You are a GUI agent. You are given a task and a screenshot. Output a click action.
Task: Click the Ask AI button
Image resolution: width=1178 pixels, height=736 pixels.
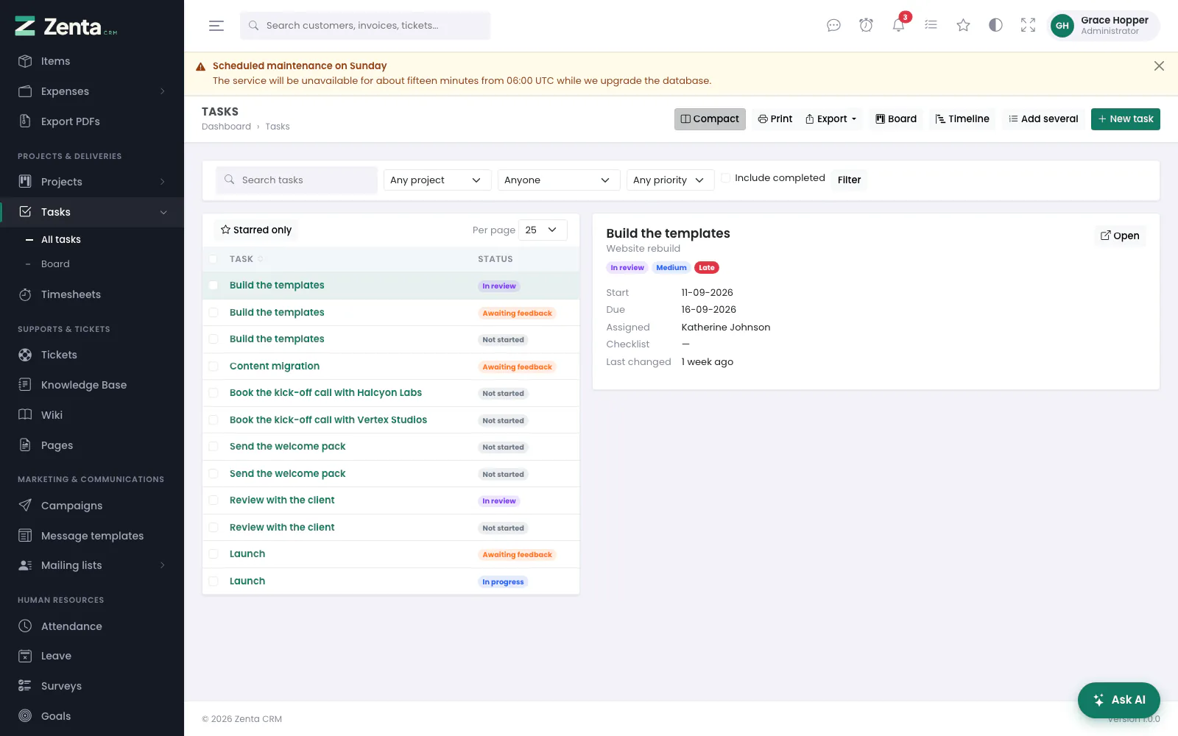point(1119,701)
